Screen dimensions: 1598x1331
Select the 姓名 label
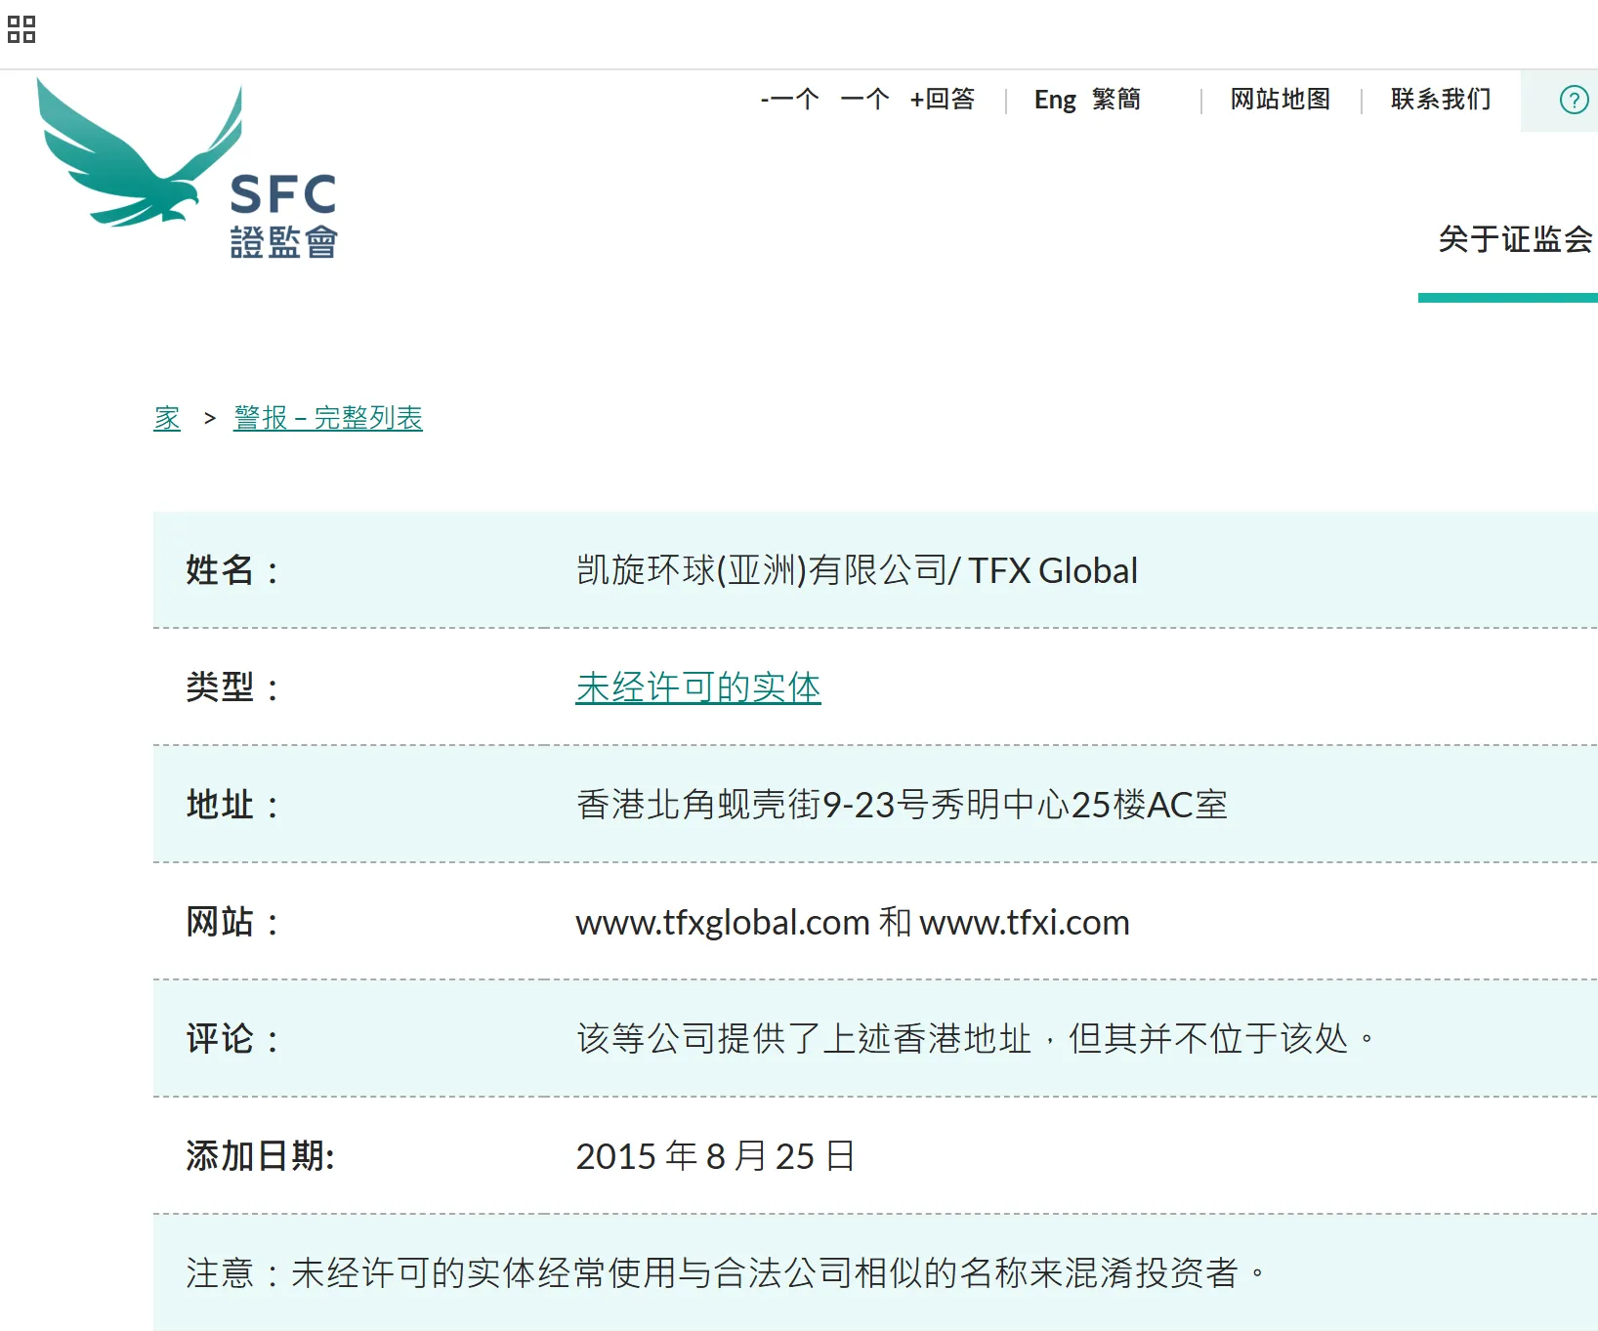point(232,570)
